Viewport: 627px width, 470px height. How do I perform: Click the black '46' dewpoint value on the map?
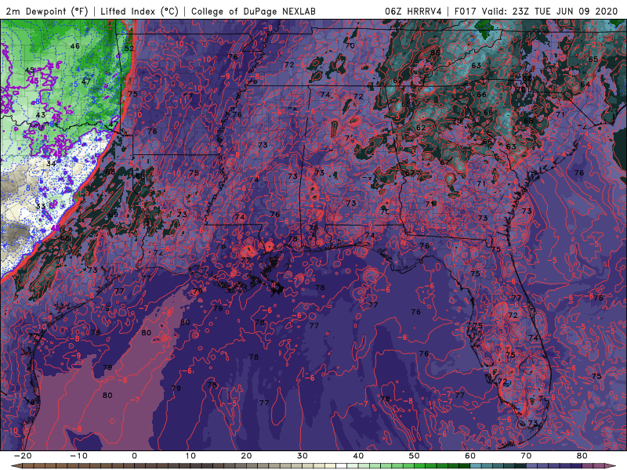[x=74, y=46]
